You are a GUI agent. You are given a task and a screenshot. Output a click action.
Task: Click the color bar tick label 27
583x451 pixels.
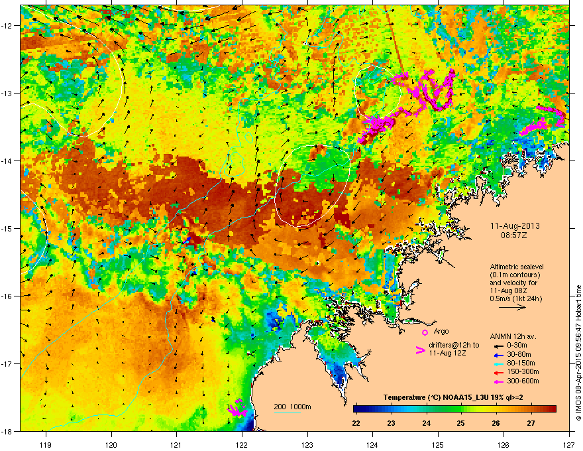531,423
